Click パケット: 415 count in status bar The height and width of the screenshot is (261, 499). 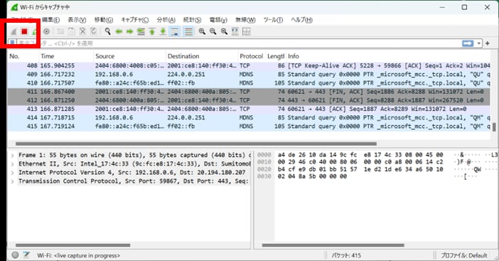(x=346, y=255)
